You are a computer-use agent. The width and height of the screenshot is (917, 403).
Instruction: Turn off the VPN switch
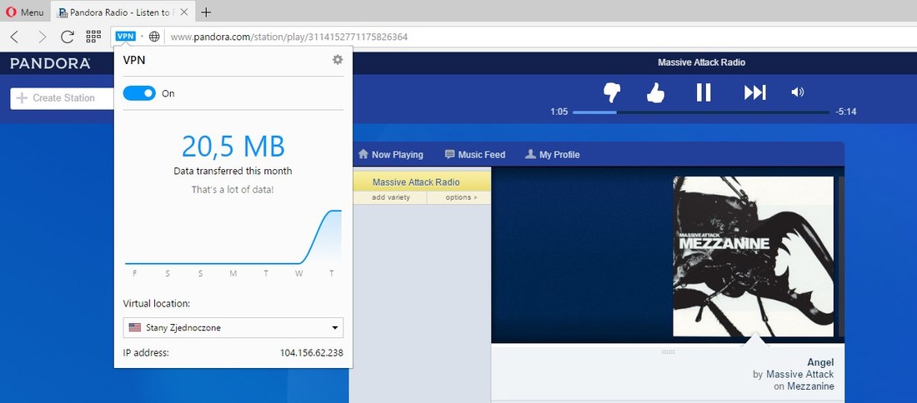tap(139, 93)
